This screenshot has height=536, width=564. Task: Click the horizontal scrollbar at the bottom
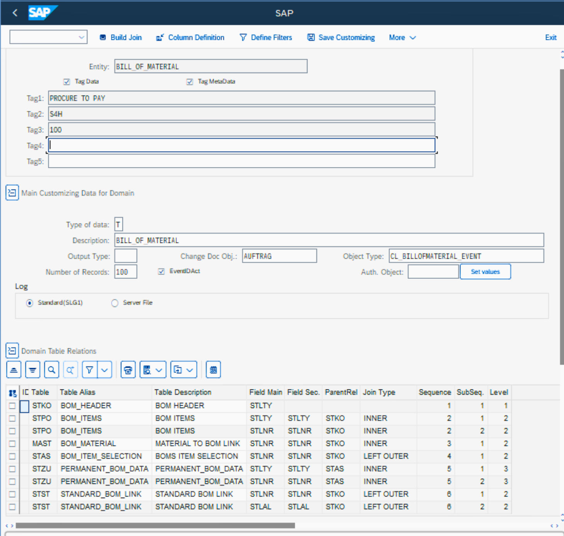155,526
